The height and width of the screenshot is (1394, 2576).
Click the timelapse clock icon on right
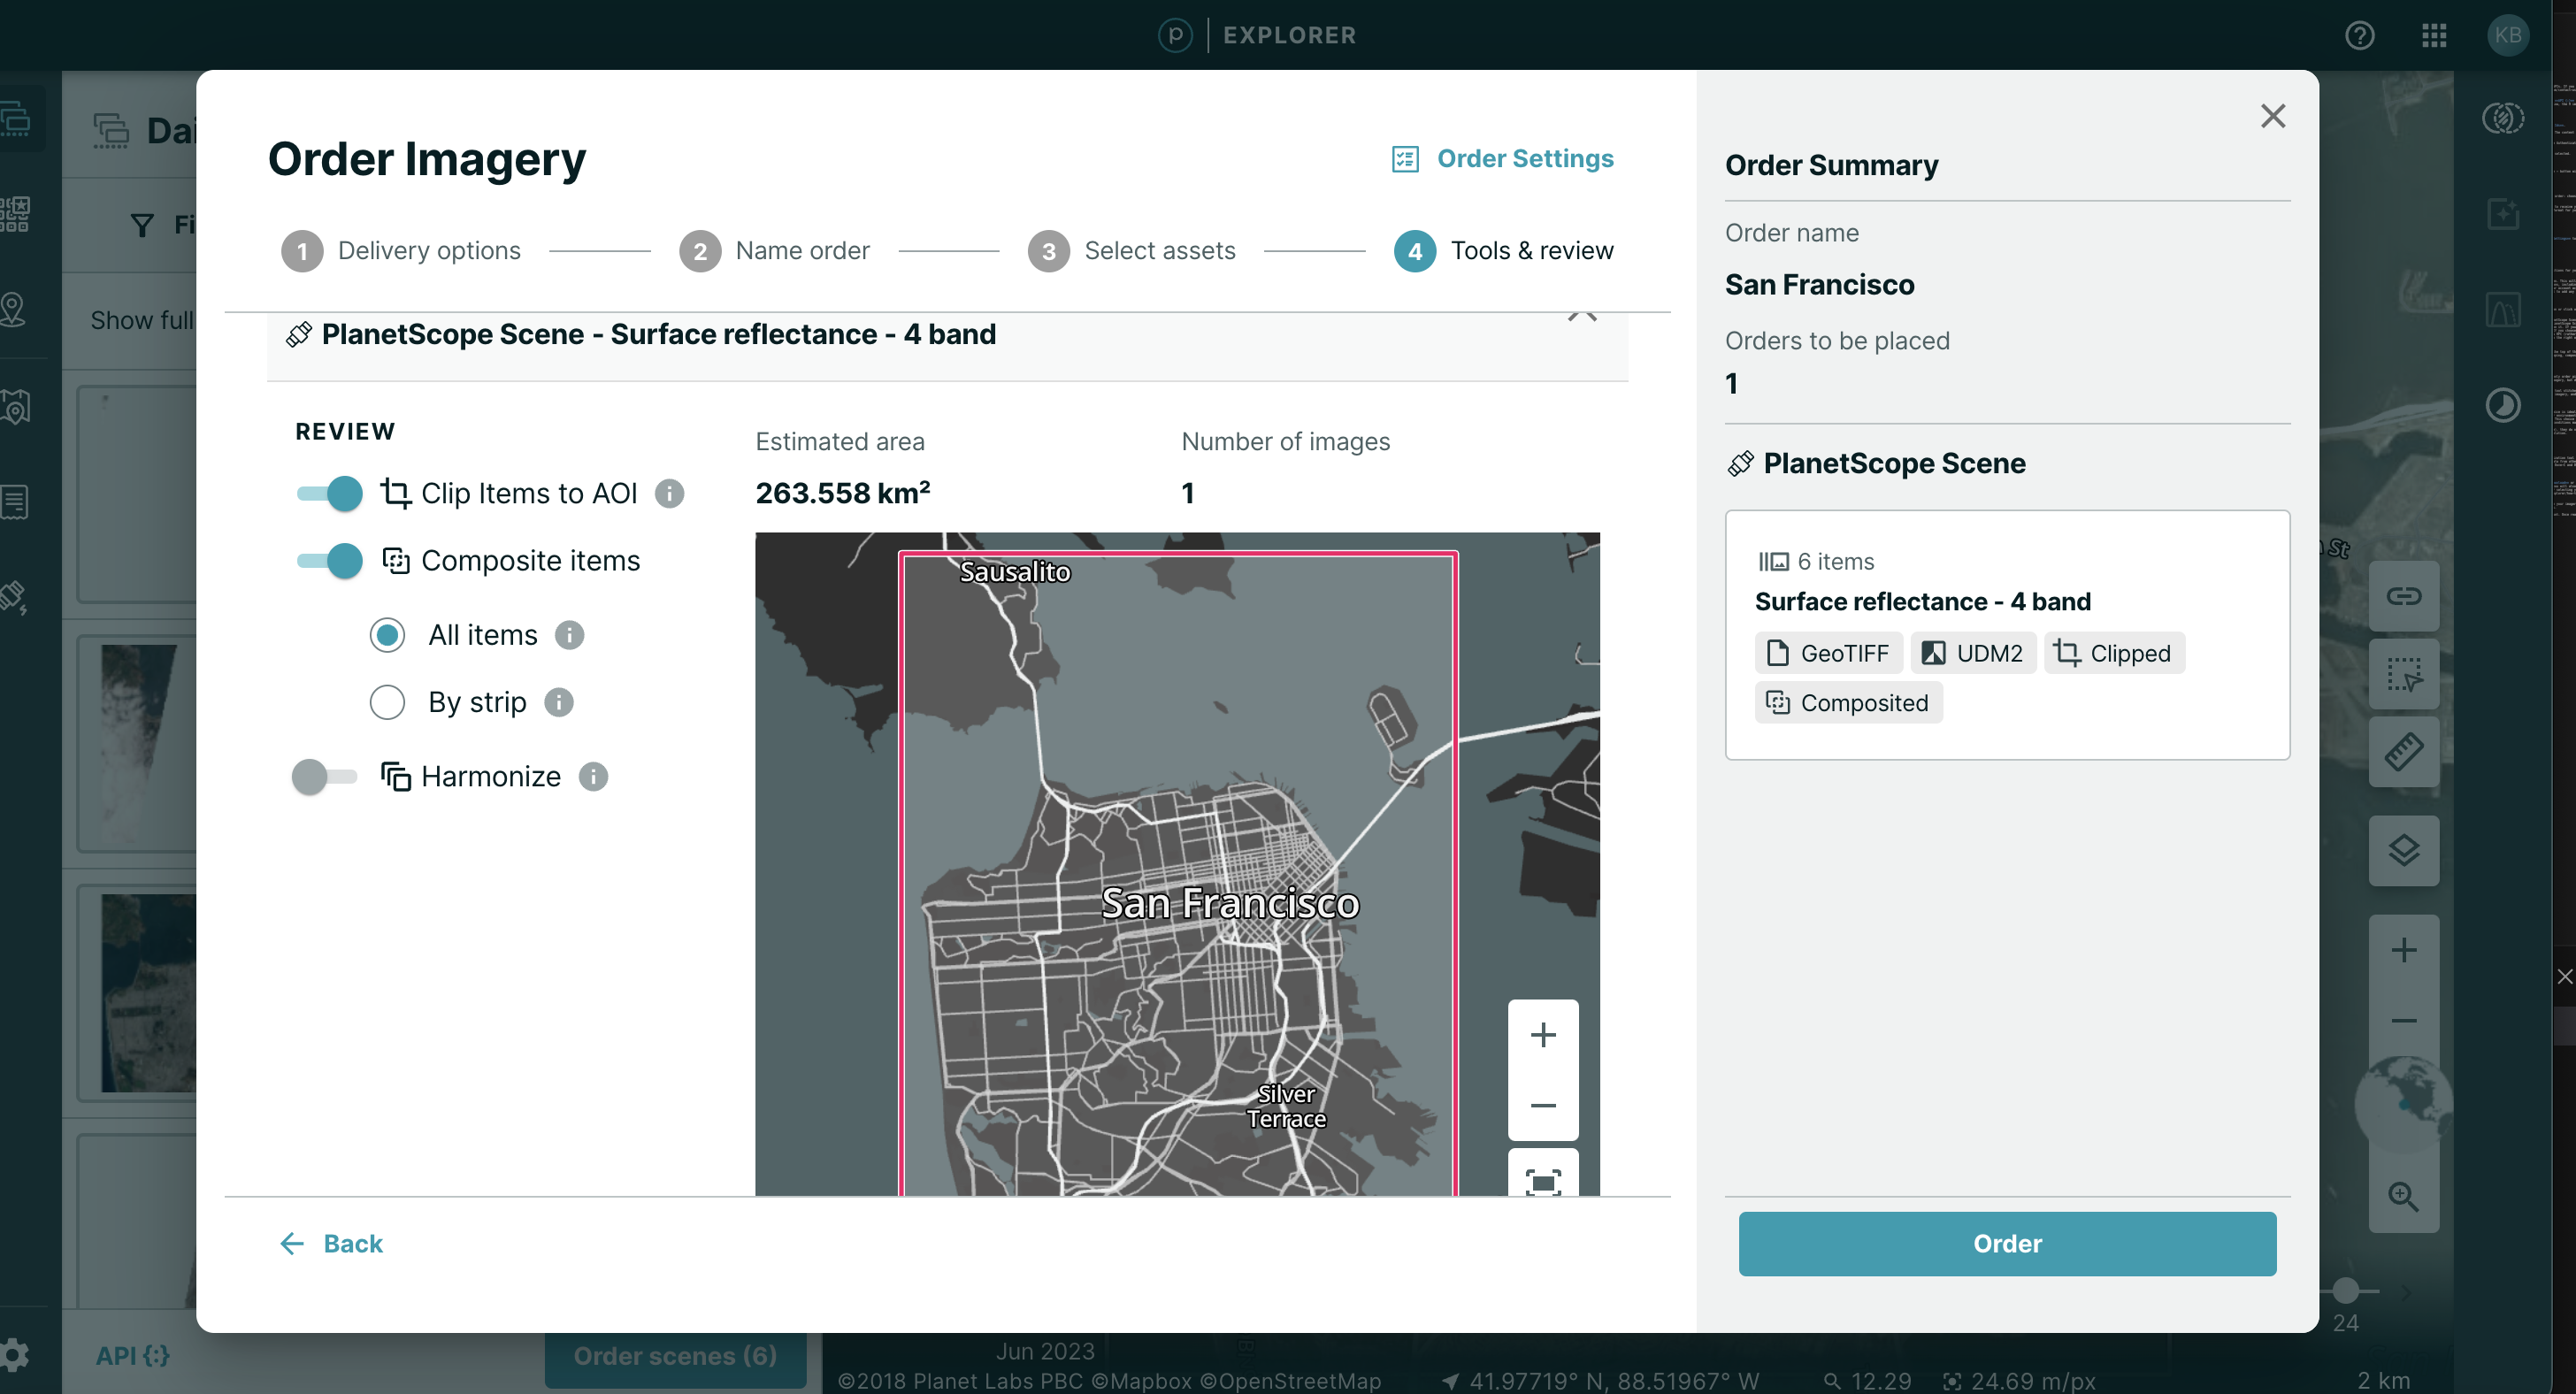click(x=2503, y=406)
